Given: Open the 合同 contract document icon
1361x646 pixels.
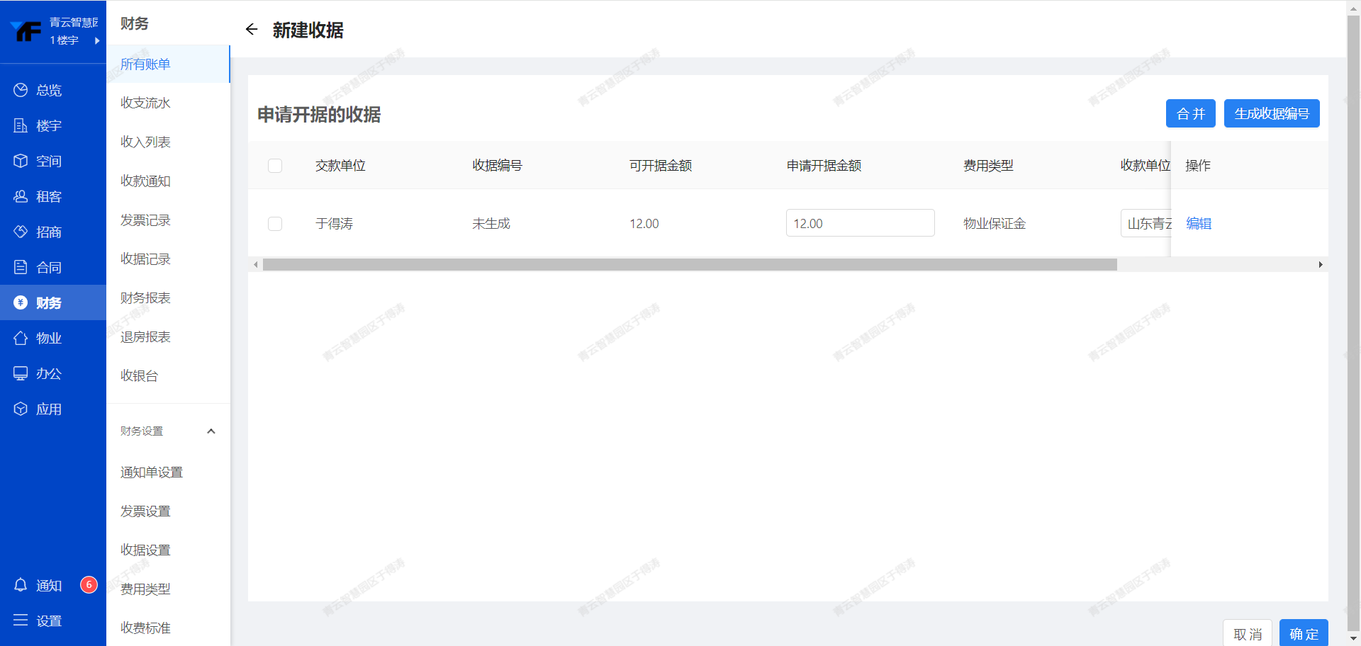Looking at the screenshot, I should click(21, 267).
